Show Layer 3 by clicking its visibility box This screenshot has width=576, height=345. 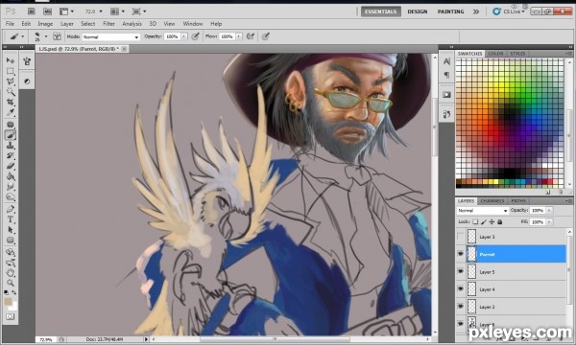click(x=460, y=237)
